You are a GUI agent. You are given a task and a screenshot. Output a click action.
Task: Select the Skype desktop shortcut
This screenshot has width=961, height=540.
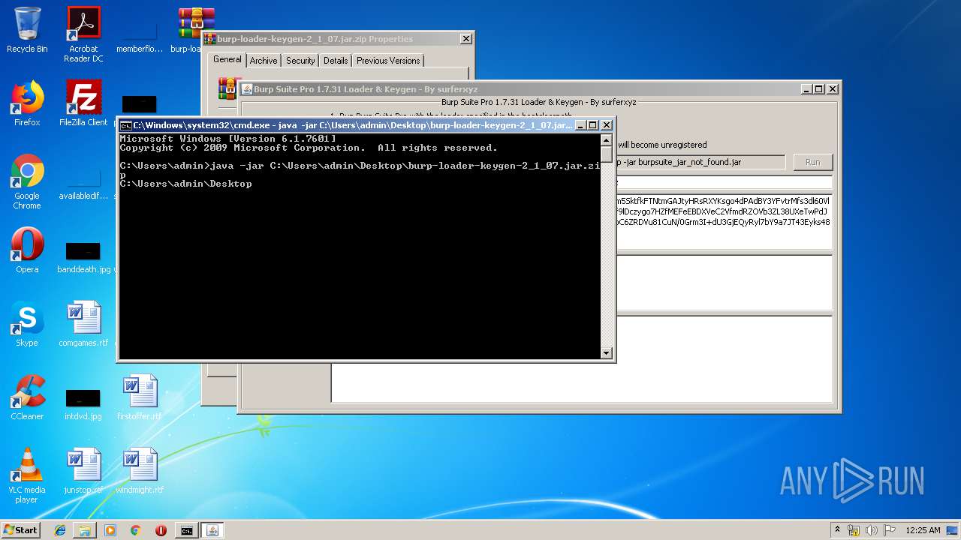click(x=27, y=325)
